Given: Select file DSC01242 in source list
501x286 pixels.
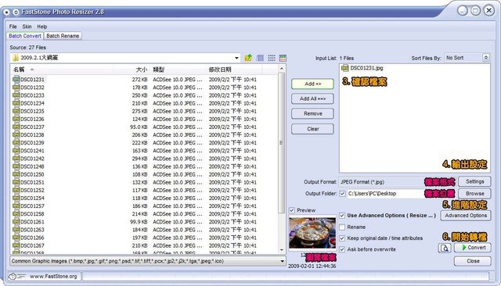Looking at the screenshot, I should pyautogui.click(x=32, y=159).
